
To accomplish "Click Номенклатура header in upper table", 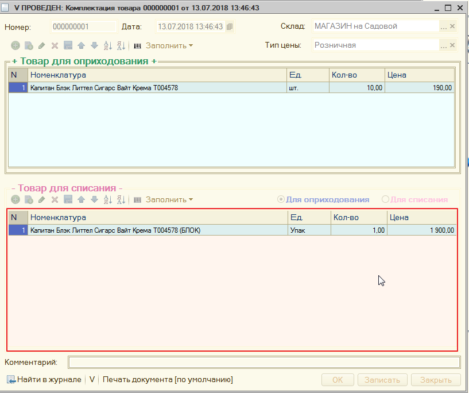I will (157, 75).
